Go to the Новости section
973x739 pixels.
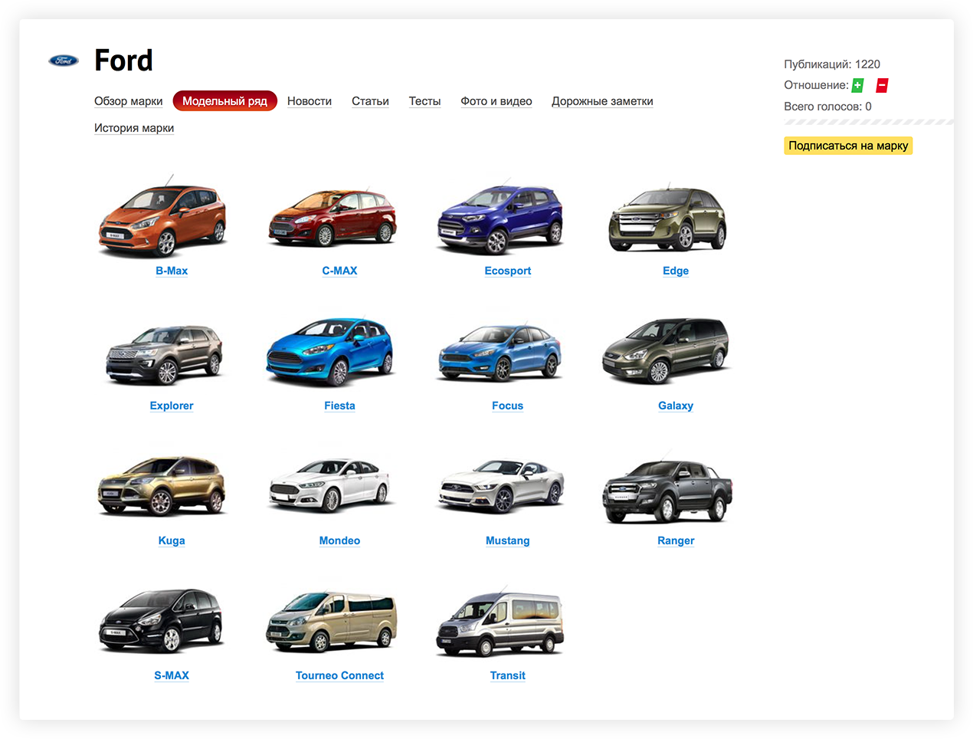tap(309, 101)
